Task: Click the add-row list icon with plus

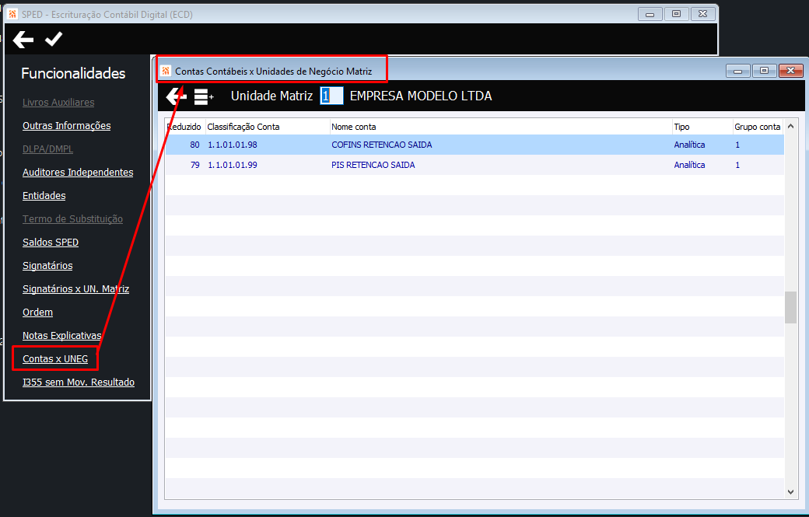Action: tap(204, 96)
